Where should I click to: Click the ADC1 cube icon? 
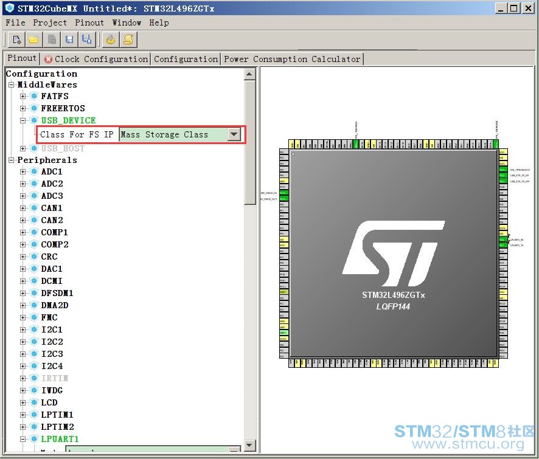(34, 171)
